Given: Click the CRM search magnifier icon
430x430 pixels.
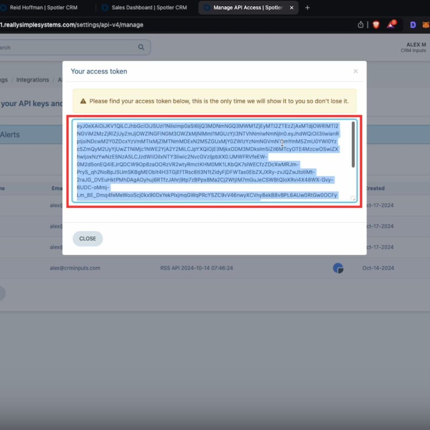Looking at the screenshot, I should click(x=141, y=47).
